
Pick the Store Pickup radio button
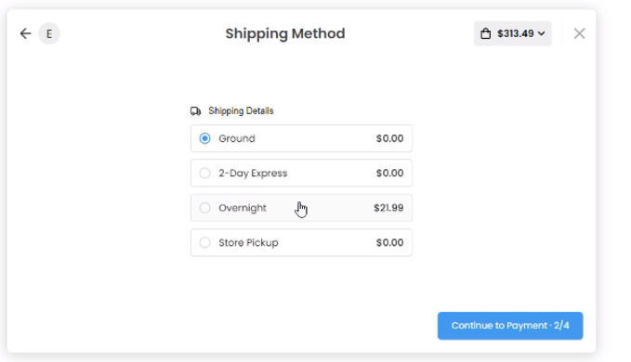click(204, 242)
